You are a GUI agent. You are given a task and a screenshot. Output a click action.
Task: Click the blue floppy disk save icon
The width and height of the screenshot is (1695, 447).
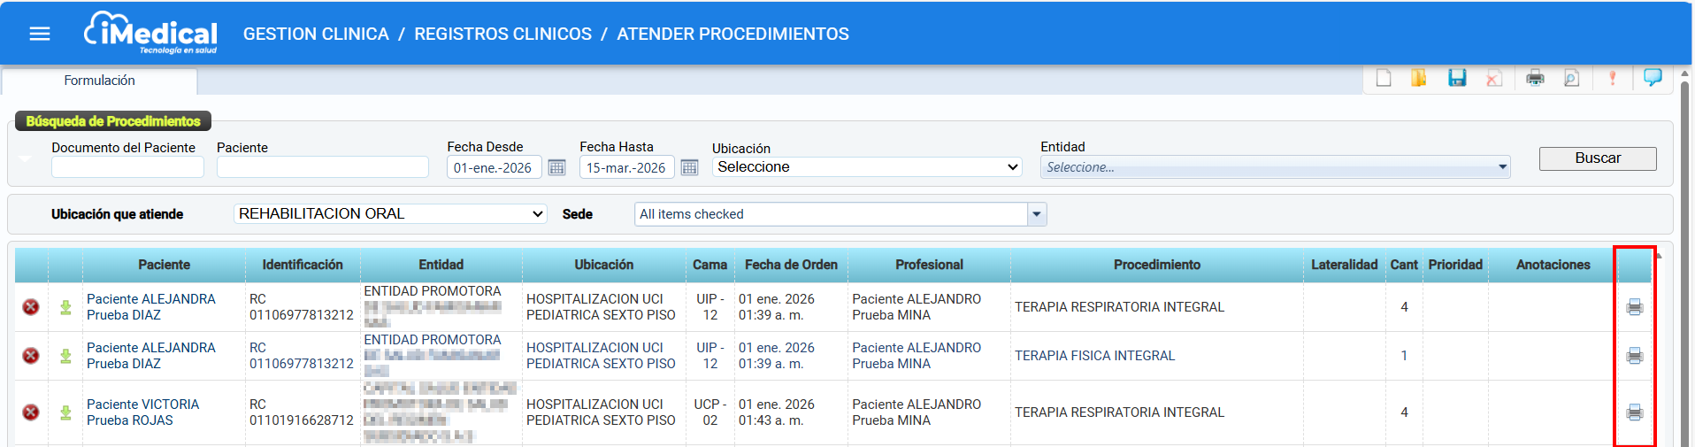[1457, 79]
